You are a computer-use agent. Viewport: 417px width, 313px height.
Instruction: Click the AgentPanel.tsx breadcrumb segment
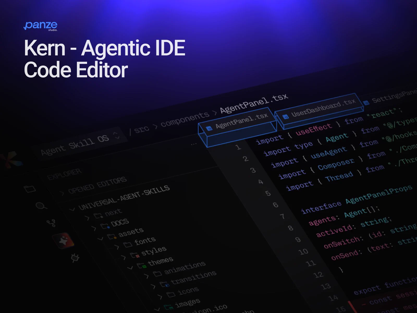pyautogui.click(x=254, y=103)
